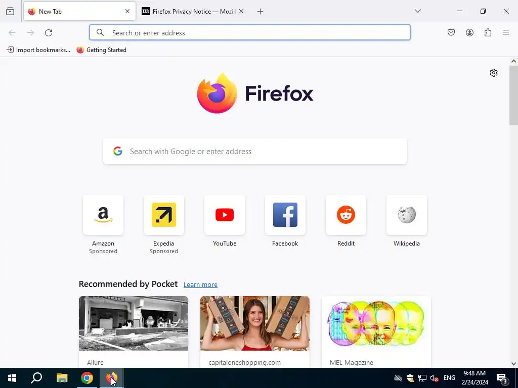Open the MEL Magazine story thumbnail

[376, 323]
